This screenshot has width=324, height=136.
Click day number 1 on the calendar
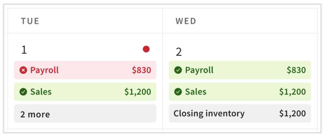[x=24, y=50]
